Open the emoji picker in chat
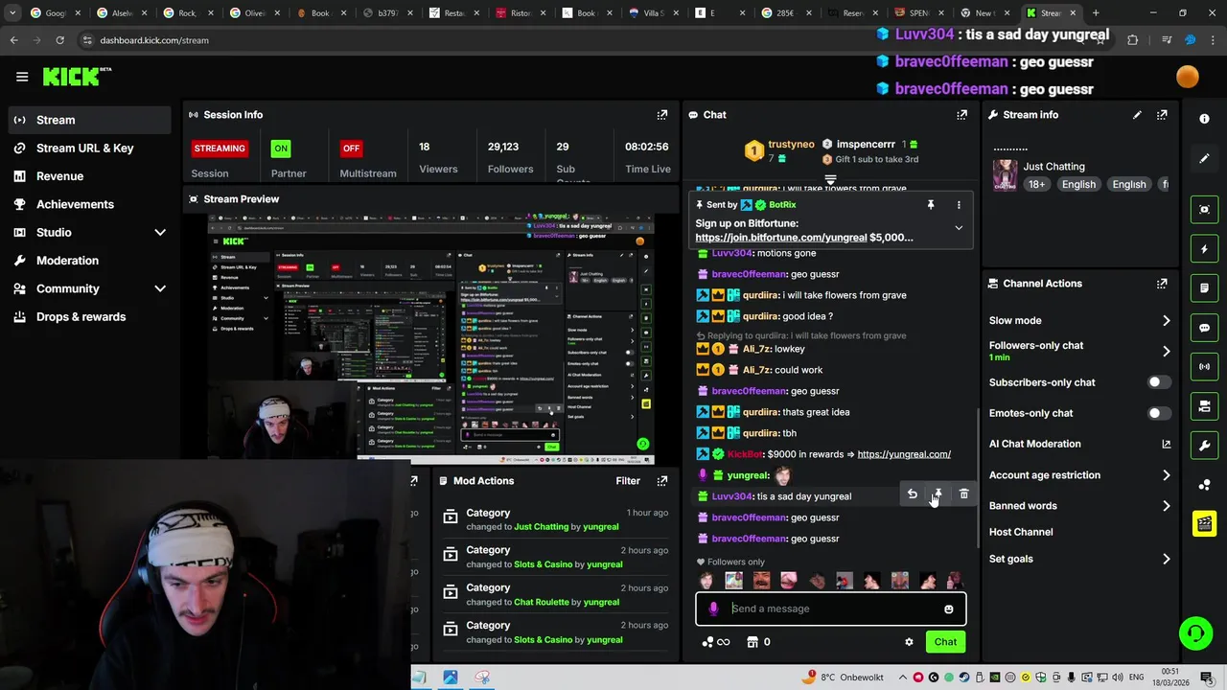Image resolution: width=1227 pixels, height=690 pixels. point(948,609)
